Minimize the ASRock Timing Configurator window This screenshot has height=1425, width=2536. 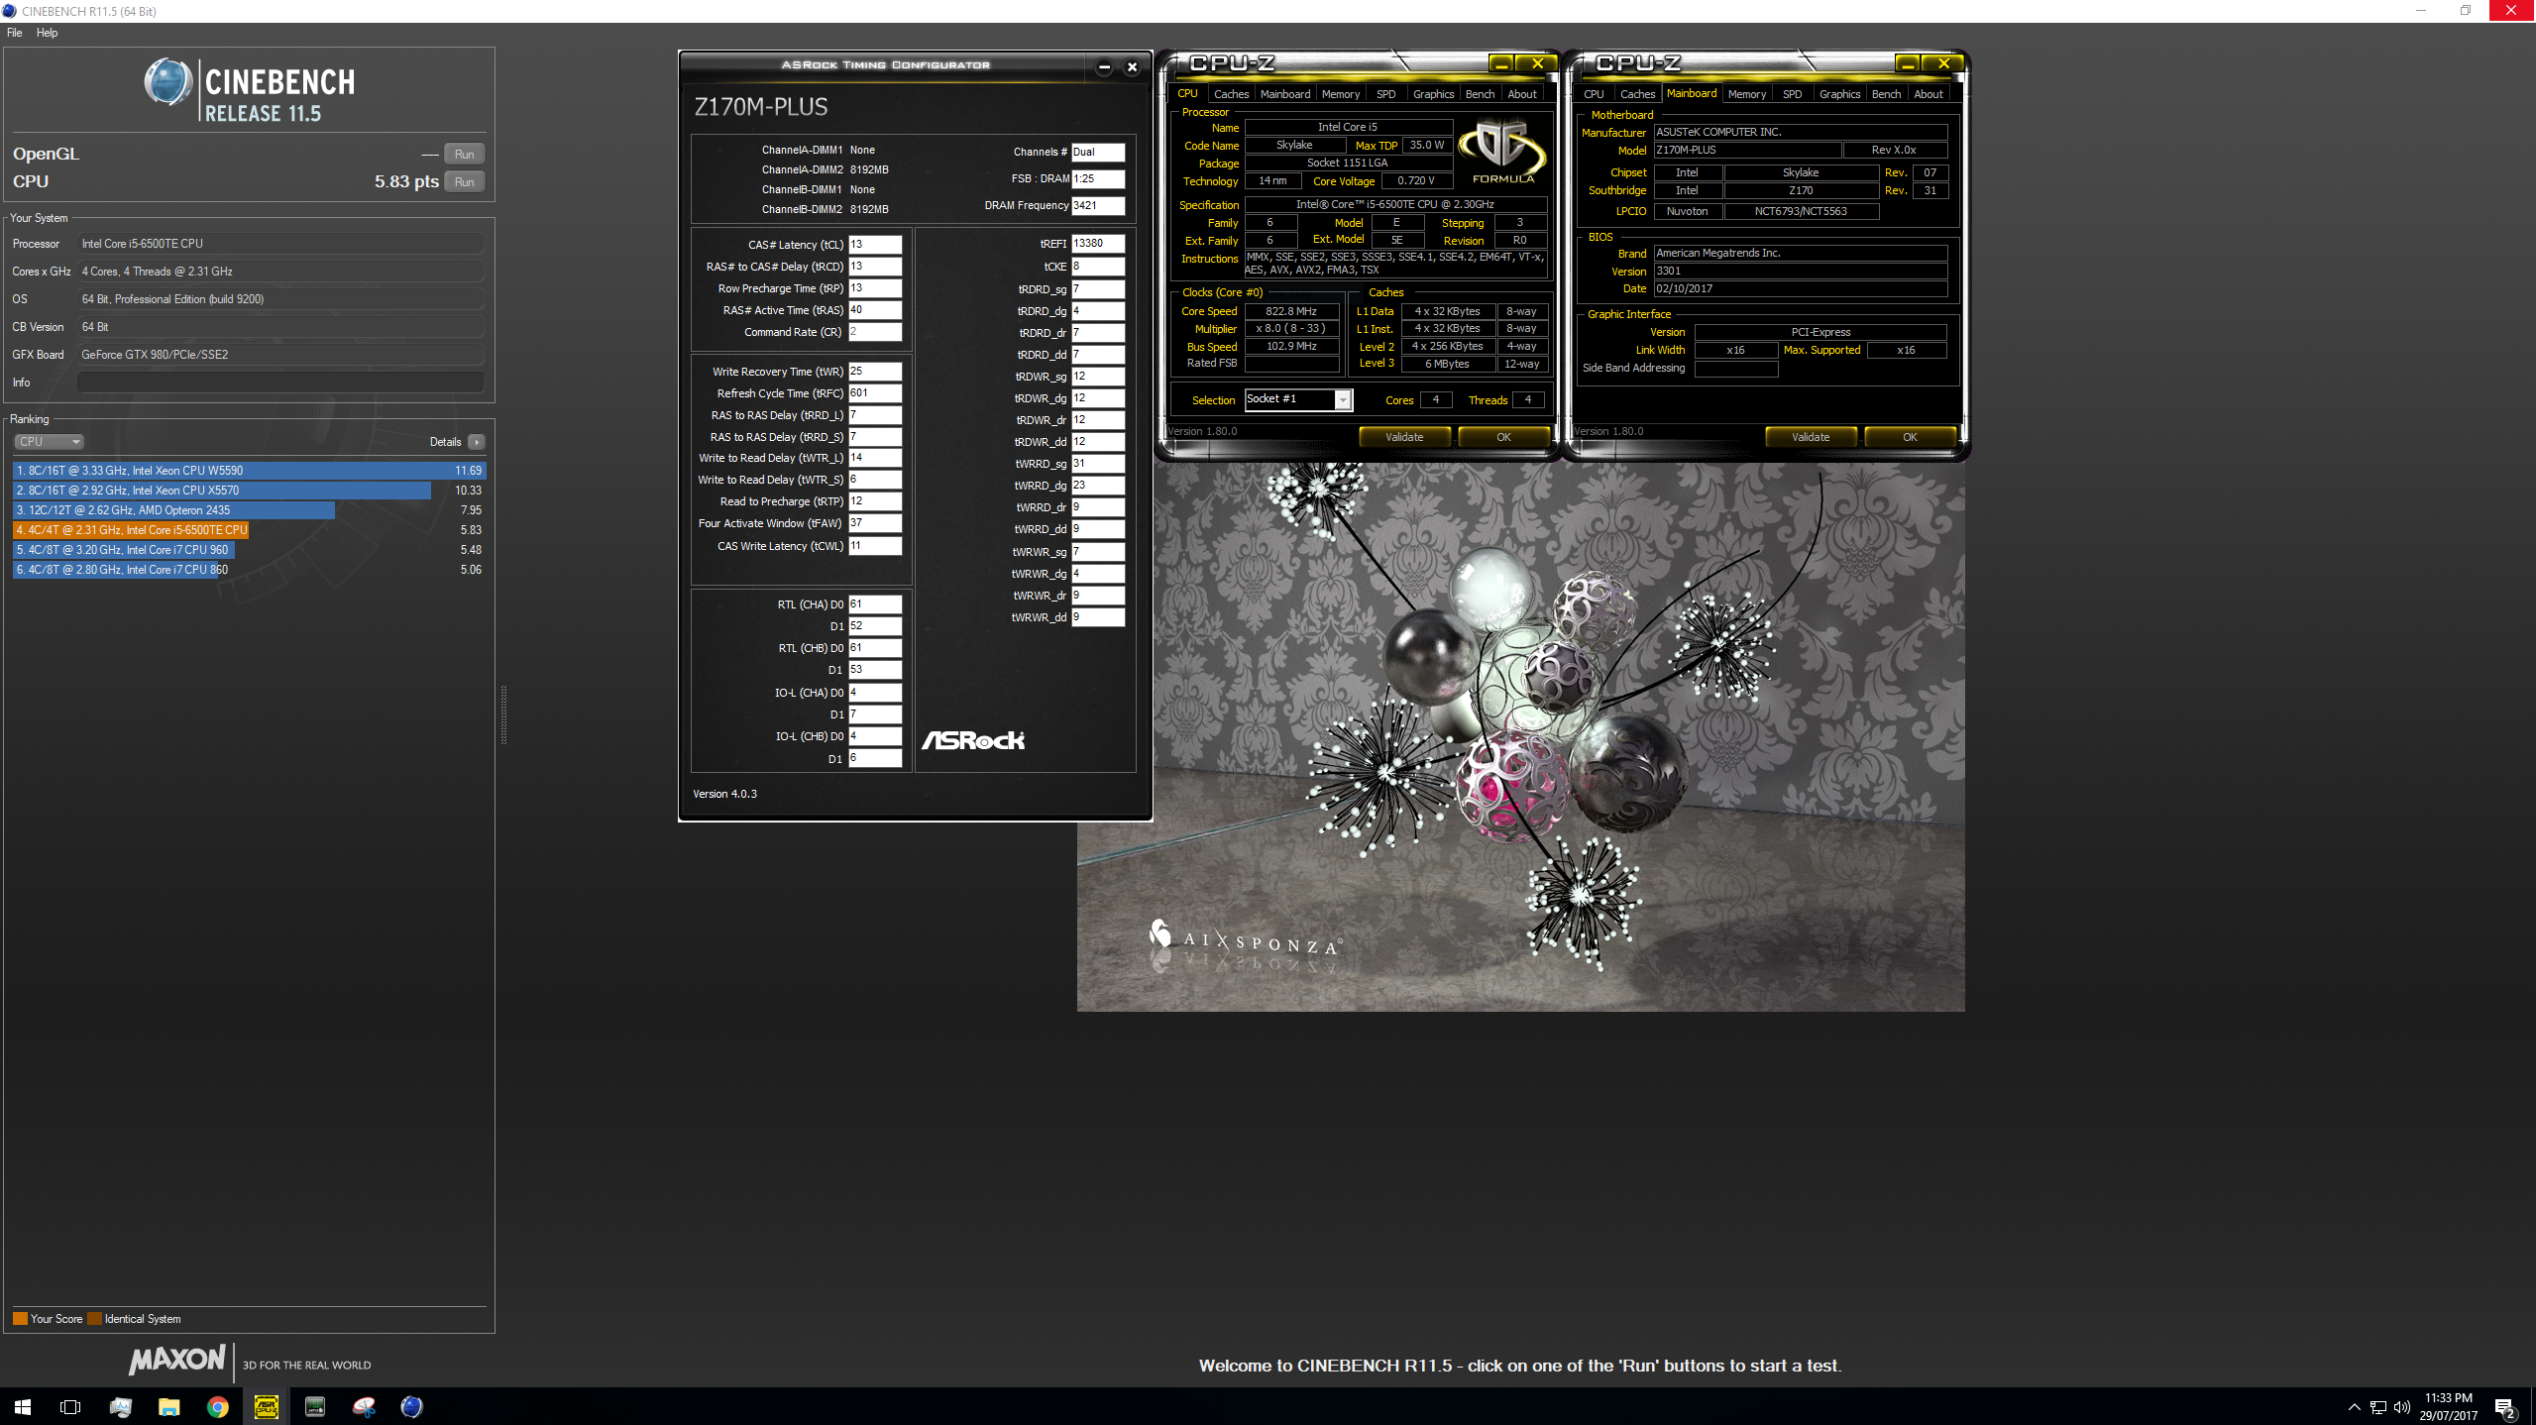pos(1104,67)
